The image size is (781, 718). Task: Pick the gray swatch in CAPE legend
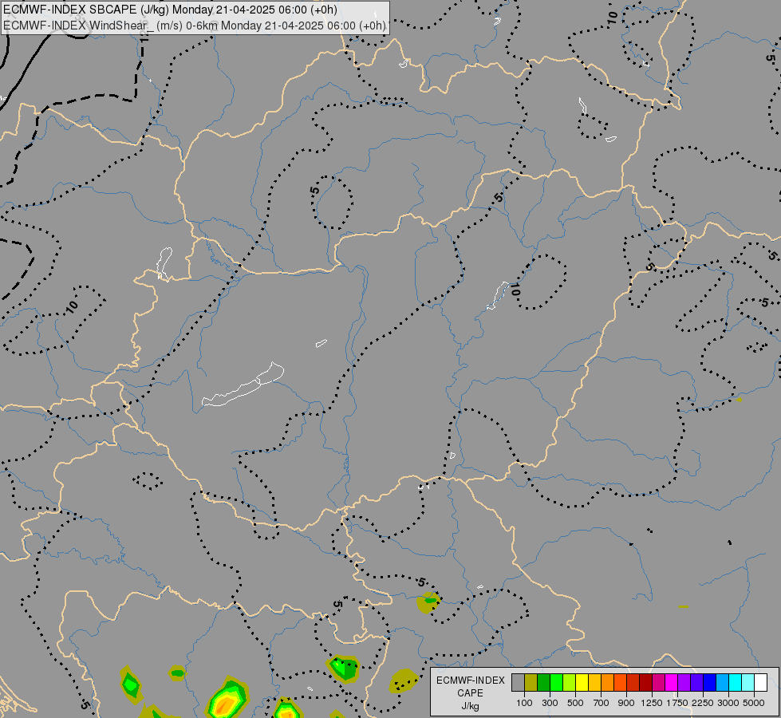click(518, 683)
